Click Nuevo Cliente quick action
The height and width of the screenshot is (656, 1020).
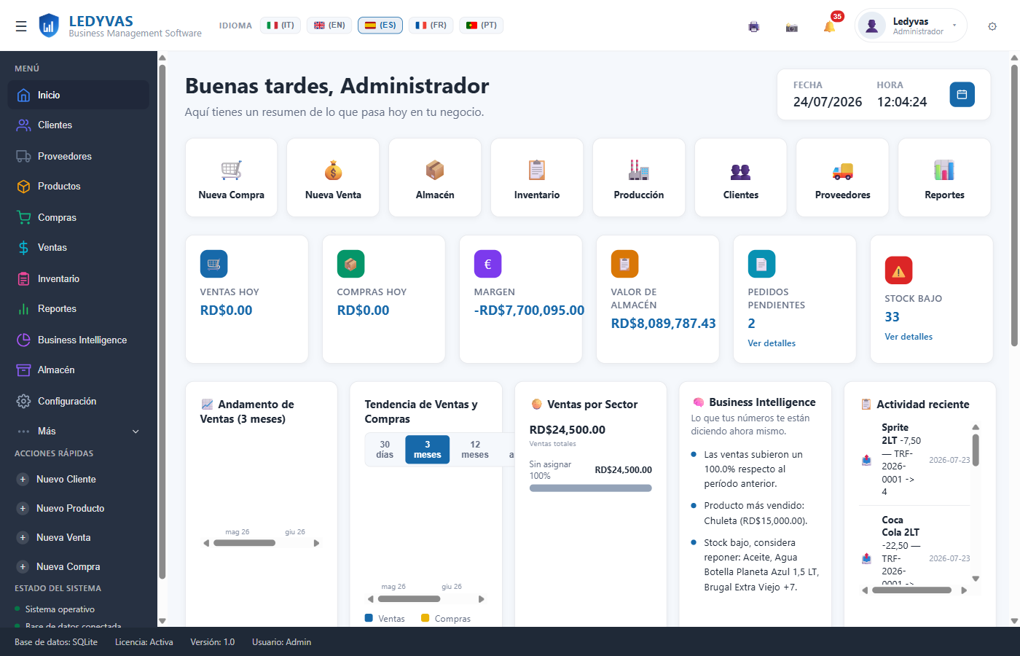pos(79,479)
